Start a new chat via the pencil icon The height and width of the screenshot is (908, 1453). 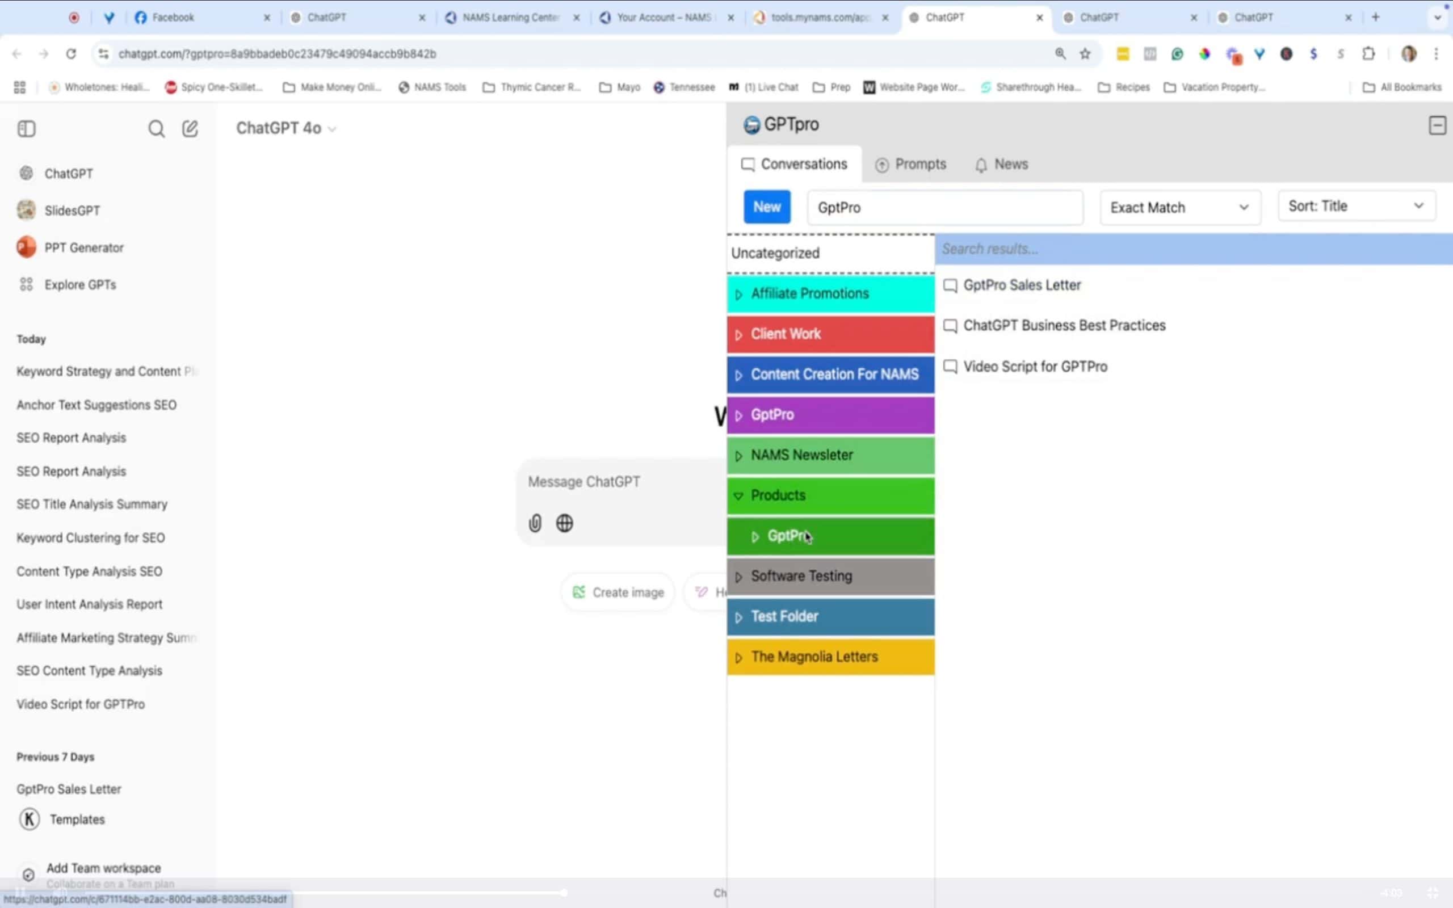click(190, 128)
